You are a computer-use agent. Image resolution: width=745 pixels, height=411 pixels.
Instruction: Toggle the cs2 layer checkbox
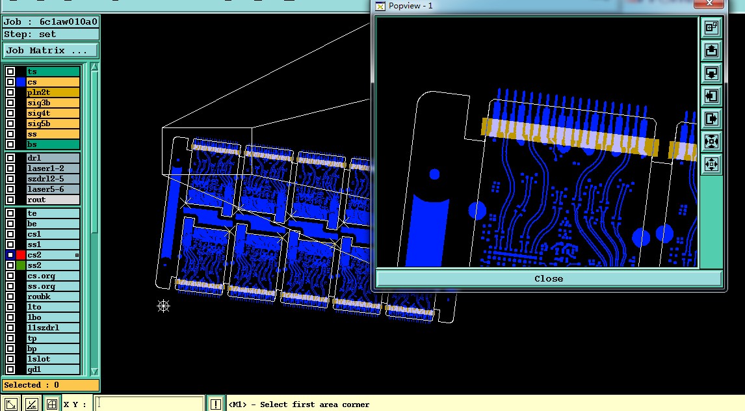10,255
